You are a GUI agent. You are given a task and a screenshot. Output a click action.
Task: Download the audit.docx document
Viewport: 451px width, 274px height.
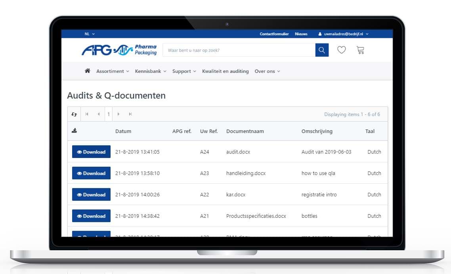91,152
